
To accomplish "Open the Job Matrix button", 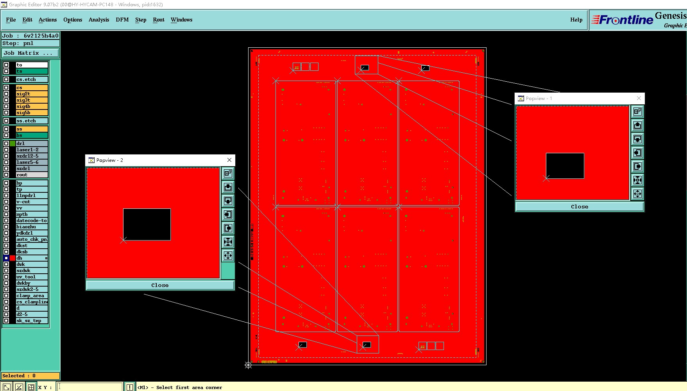I will point(31,53).
